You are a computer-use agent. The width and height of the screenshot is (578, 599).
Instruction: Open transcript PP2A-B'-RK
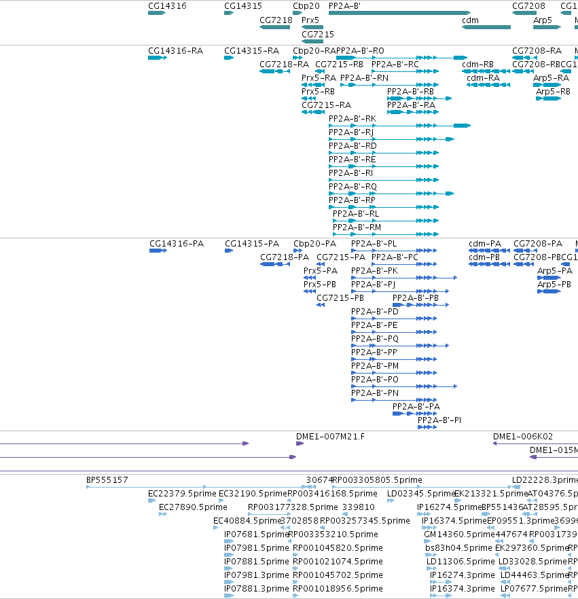click(x=353, y=119)
